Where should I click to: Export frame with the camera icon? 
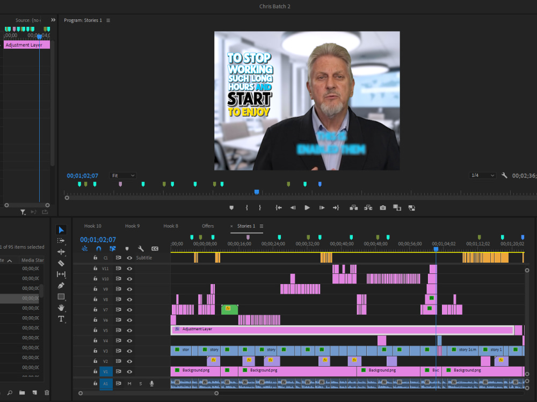383,207
